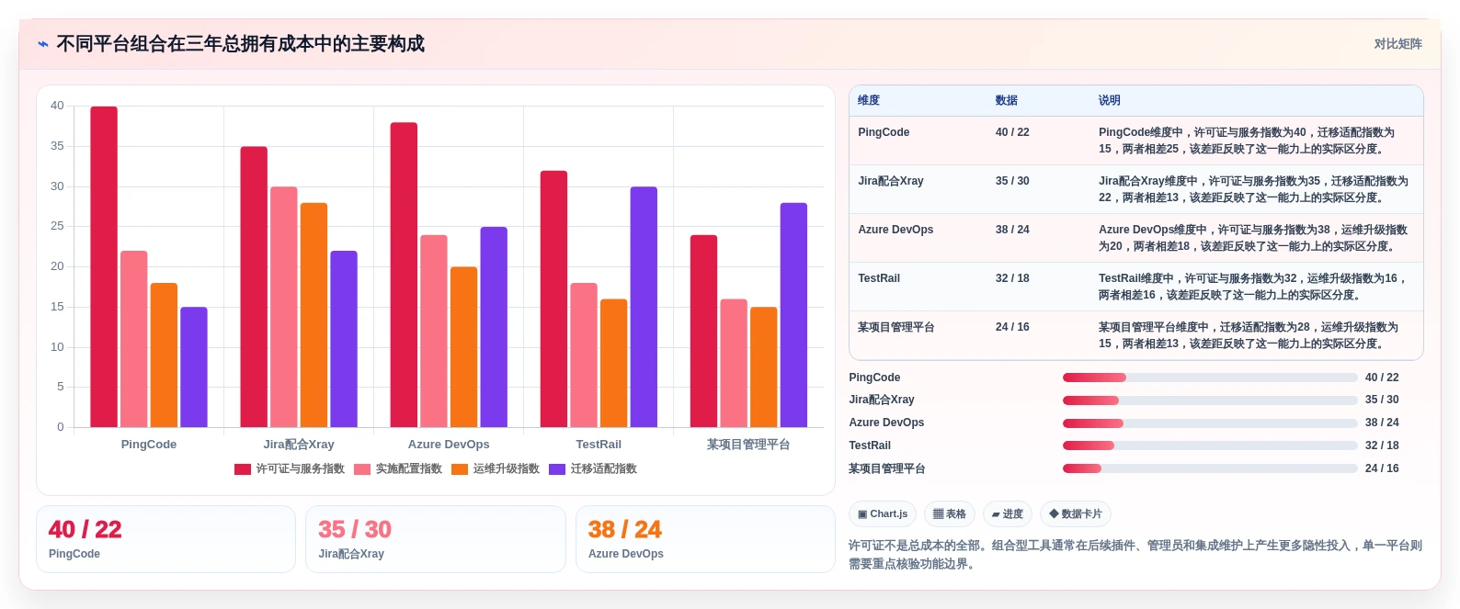This screenshot has width=1460, height=609.
Task: Click the 24 / 16 table data cell
Action: tap(1012, 327)
